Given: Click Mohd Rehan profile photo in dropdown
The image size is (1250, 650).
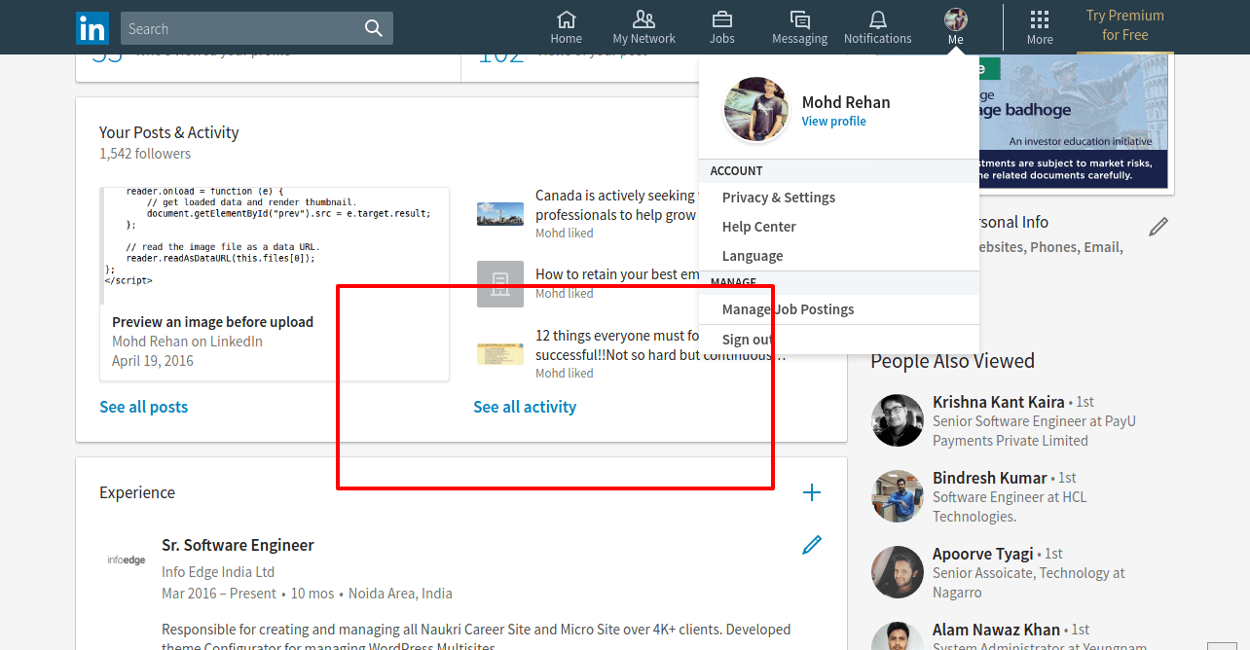Looking at the screenshot, I should point(755,110).
